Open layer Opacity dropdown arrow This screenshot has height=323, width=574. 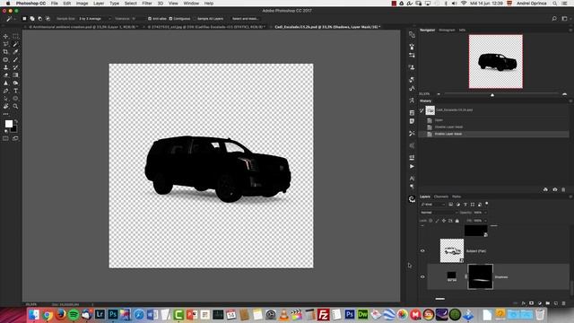(485, 213)
